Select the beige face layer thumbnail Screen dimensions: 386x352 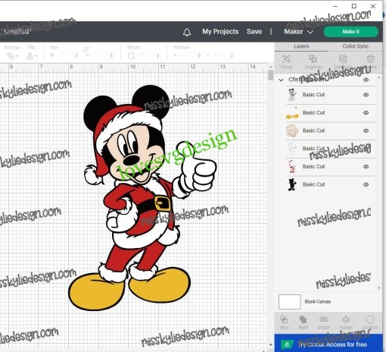click(292, 130)
